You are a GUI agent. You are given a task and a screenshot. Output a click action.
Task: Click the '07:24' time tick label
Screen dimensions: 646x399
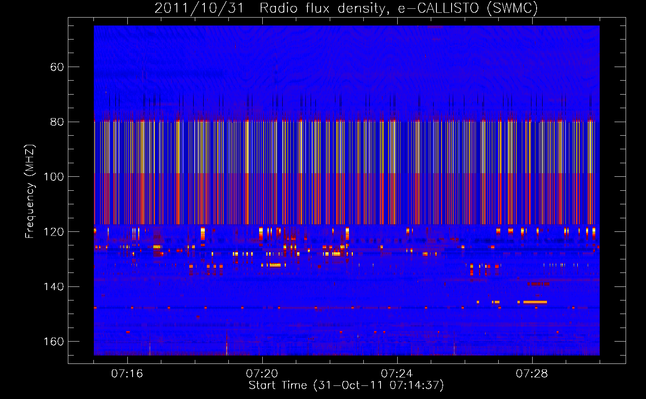(x=397, y=374)
